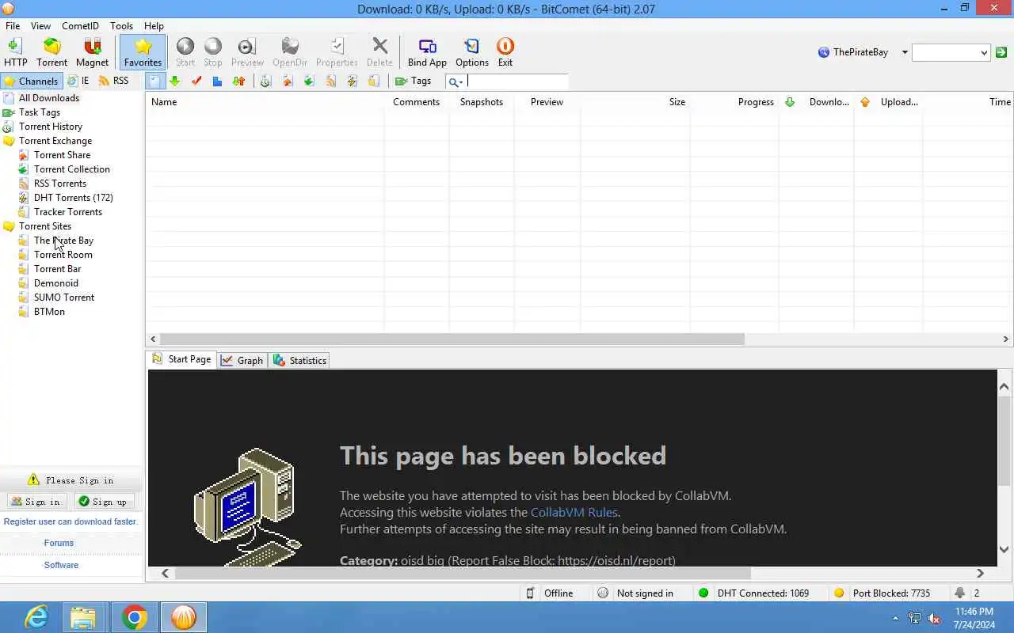Open task Properties from the toolbar

337,52
